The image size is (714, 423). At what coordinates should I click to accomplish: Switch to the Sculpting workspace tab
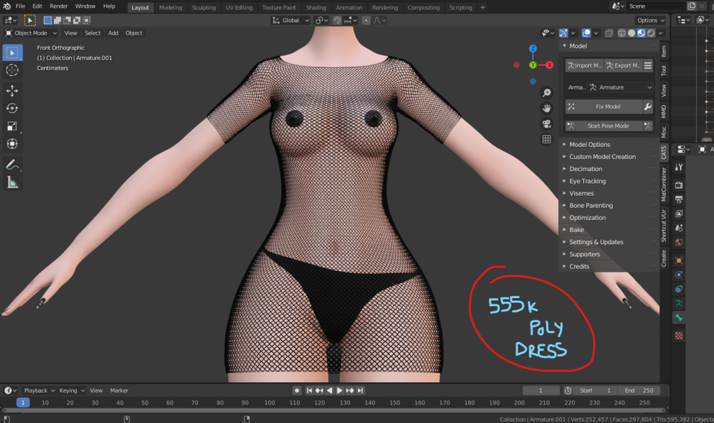[x=204, y=8]
